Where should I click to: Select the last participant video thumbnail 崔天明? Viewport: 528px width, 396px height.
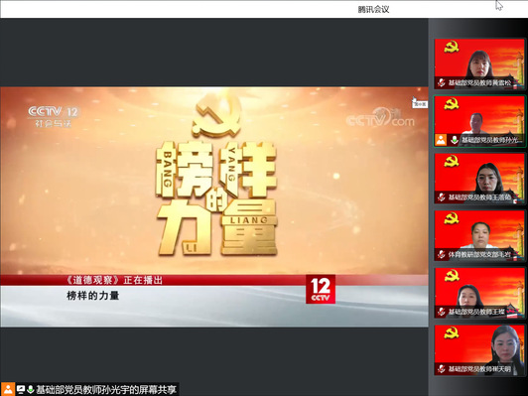pos(479,350)
